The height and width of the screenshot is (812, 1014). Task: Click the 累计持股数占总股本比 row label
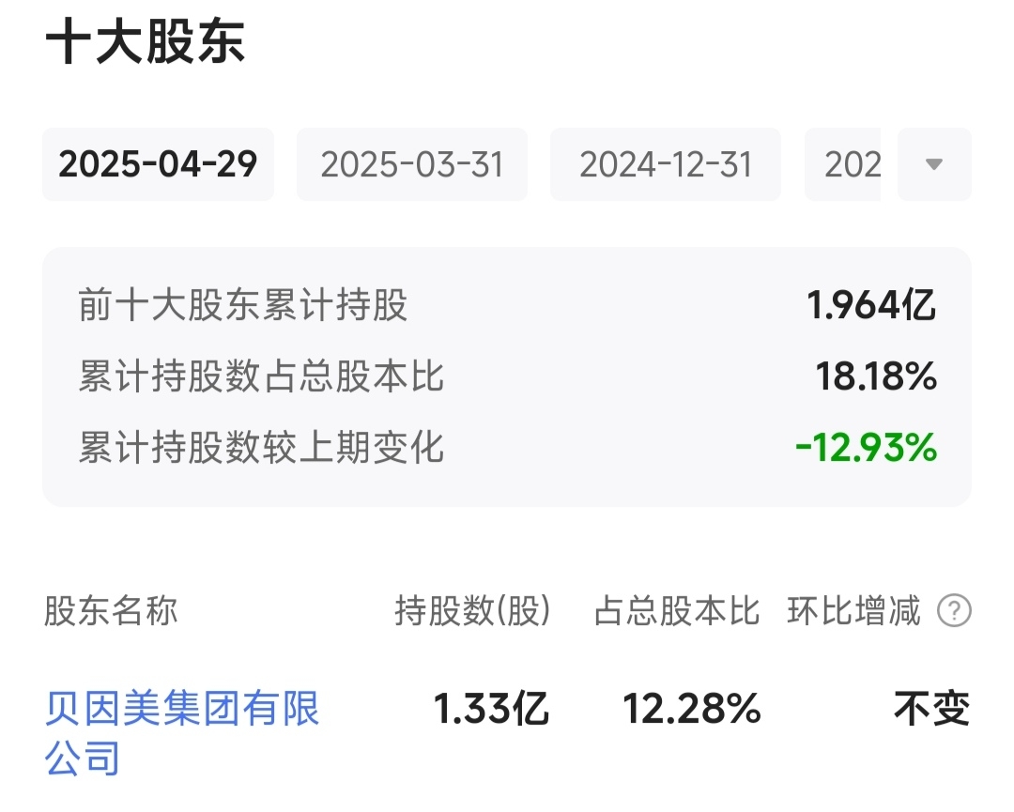click(261, 376)
